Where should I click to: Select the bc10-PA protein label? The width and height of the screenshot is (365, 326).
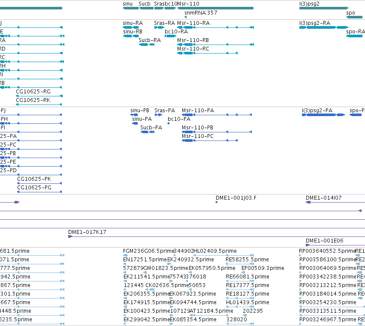click(179, 119)
